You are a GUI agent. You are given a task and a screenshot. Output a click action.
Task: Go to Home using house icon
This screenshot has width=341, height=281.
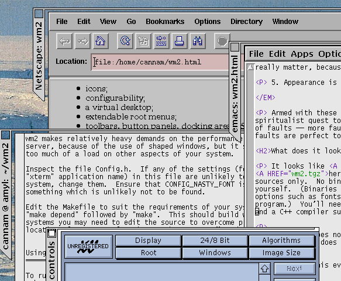tap(101, 41)
